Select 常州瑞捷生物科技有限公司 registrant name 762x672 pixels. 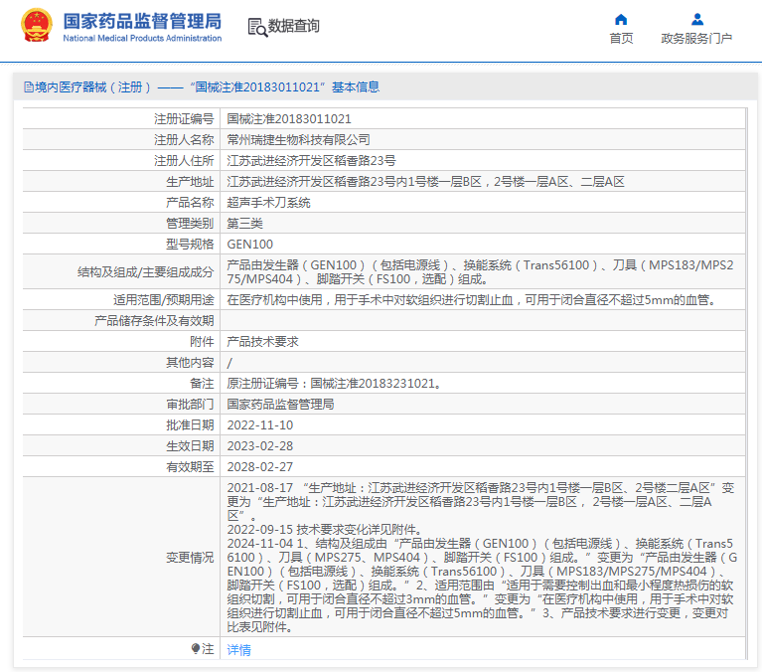[x=298, y=140]
